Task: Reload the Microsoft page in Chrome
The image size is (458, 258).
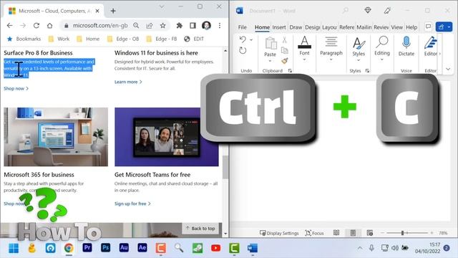Action: click(x=36, y=26)
